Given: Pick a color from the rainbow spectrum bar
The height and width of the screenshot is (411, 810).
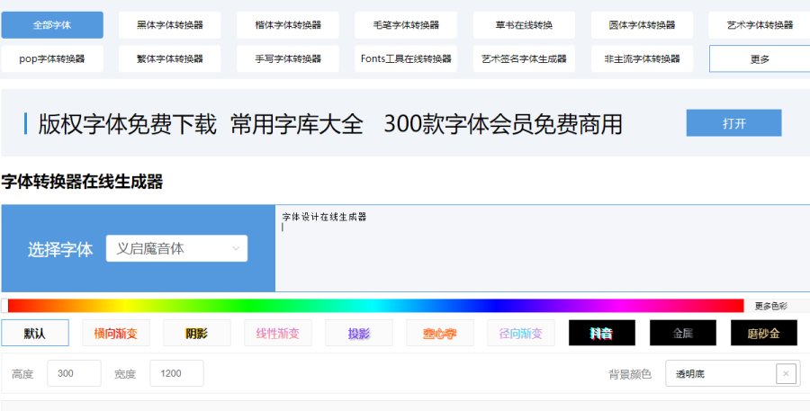Looking at the screenshot, I should click(x=375, y=306).
